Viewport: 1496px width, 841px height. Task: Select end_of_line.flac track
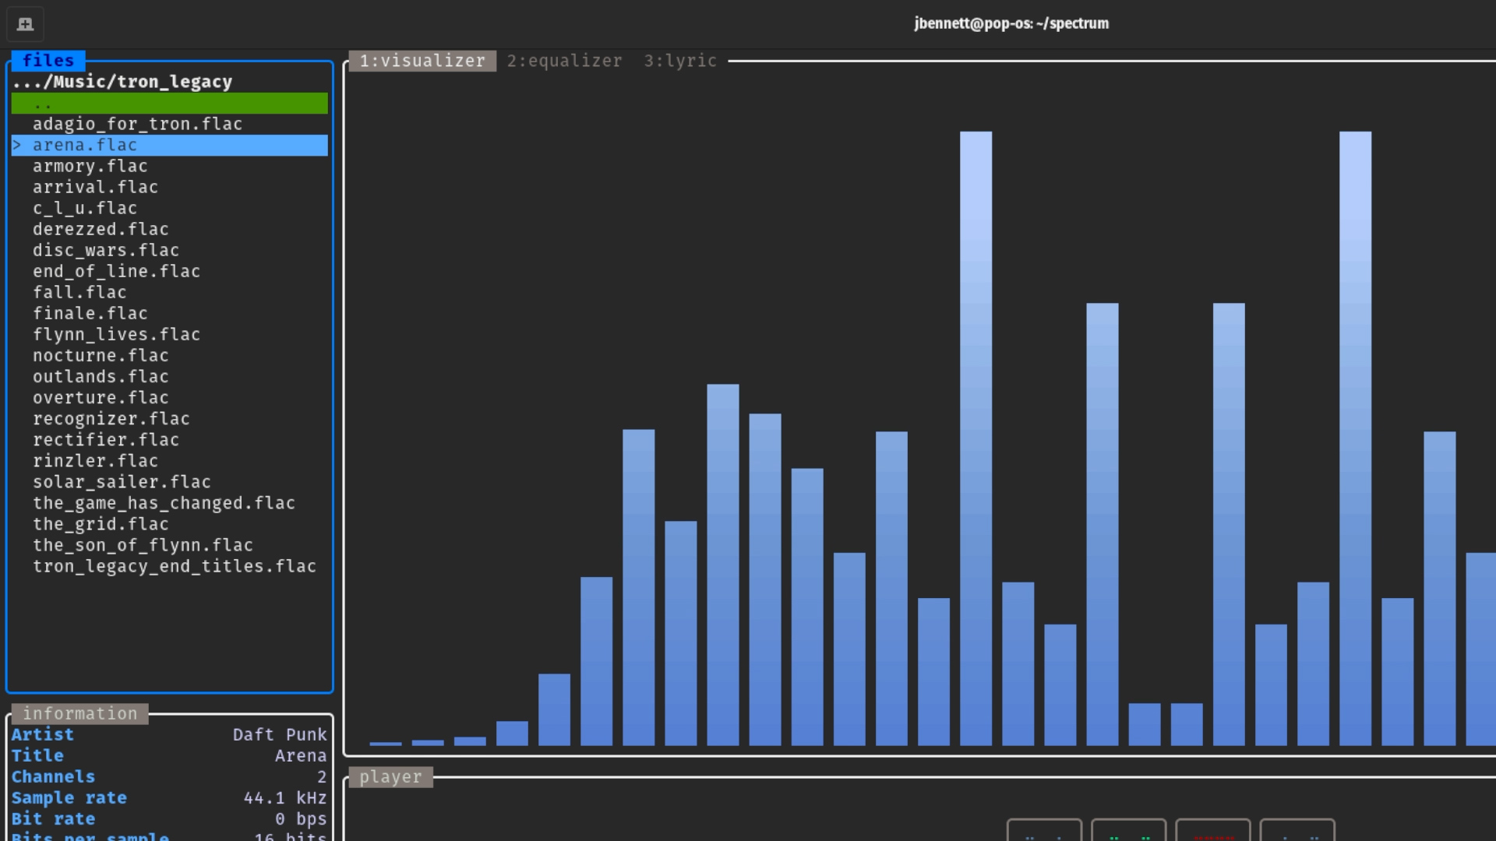[116, 271]
